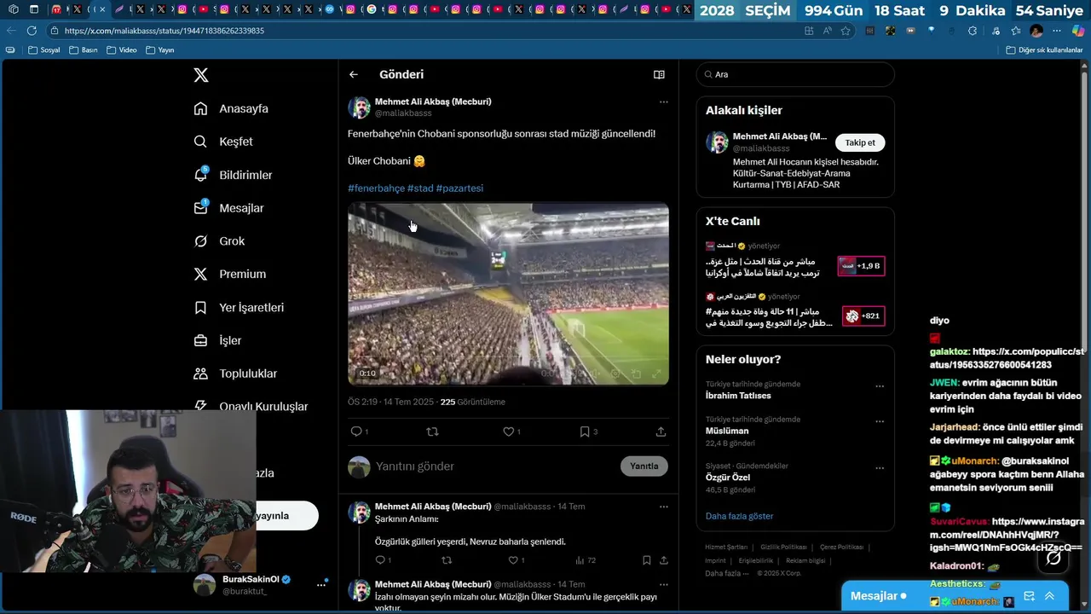The height and width of the screenshot is (614, 1091).
Task: Open Mesajlar in left sidebar
Action: [228, 208]
